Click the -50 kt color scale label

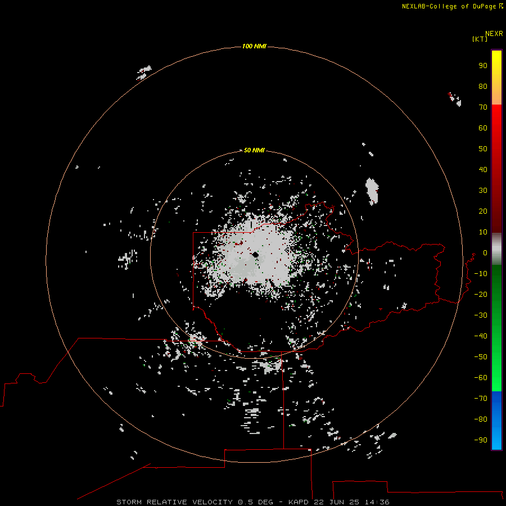point(481,357)
